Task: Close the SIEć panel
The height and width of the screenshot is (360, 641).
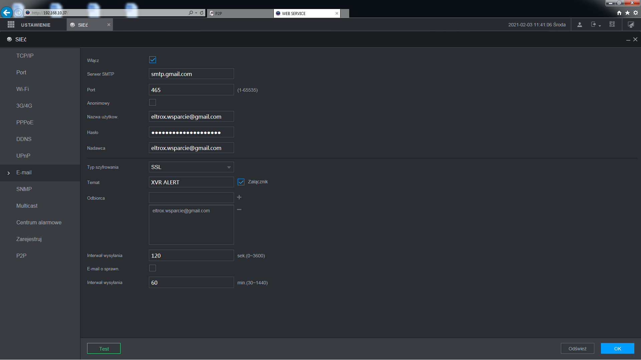Action: (635, 39)
